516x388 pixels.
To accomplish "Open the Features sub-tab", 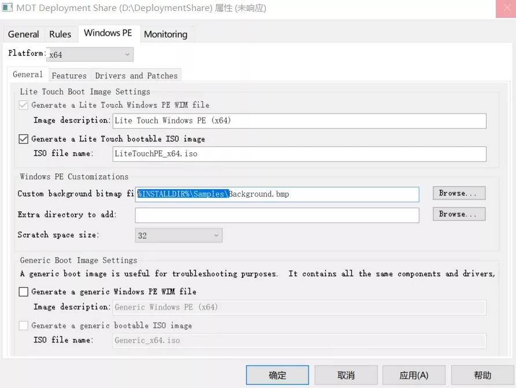I will [69, 76].
